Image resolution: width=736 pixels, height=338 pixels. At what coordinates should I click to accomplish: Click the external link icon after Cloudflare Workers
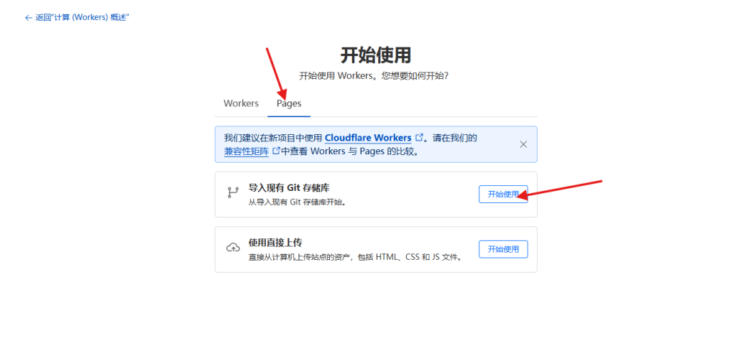420,137
